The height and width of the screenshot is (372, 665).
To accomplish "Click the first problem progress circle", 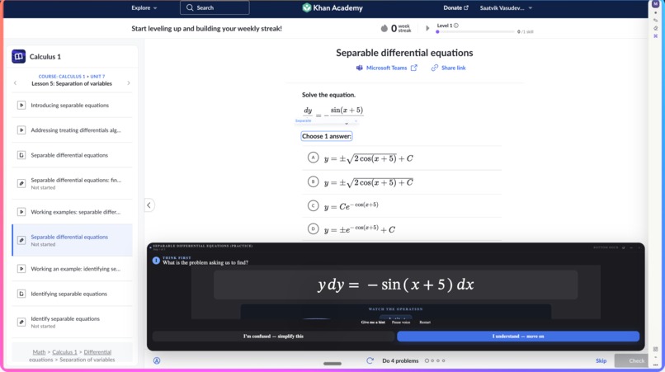I will 427,360.
